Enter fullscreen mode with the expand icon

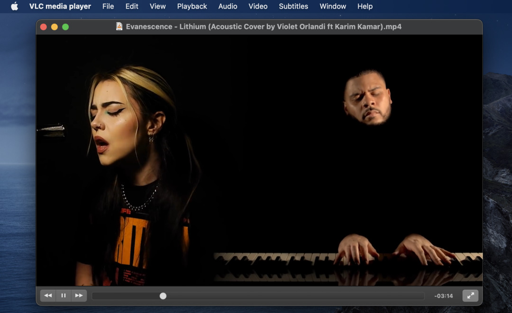tap(471, 295)
